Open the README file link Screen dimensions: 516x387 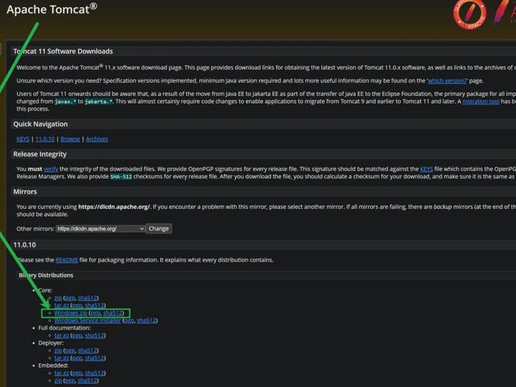[x=66, y=260]
